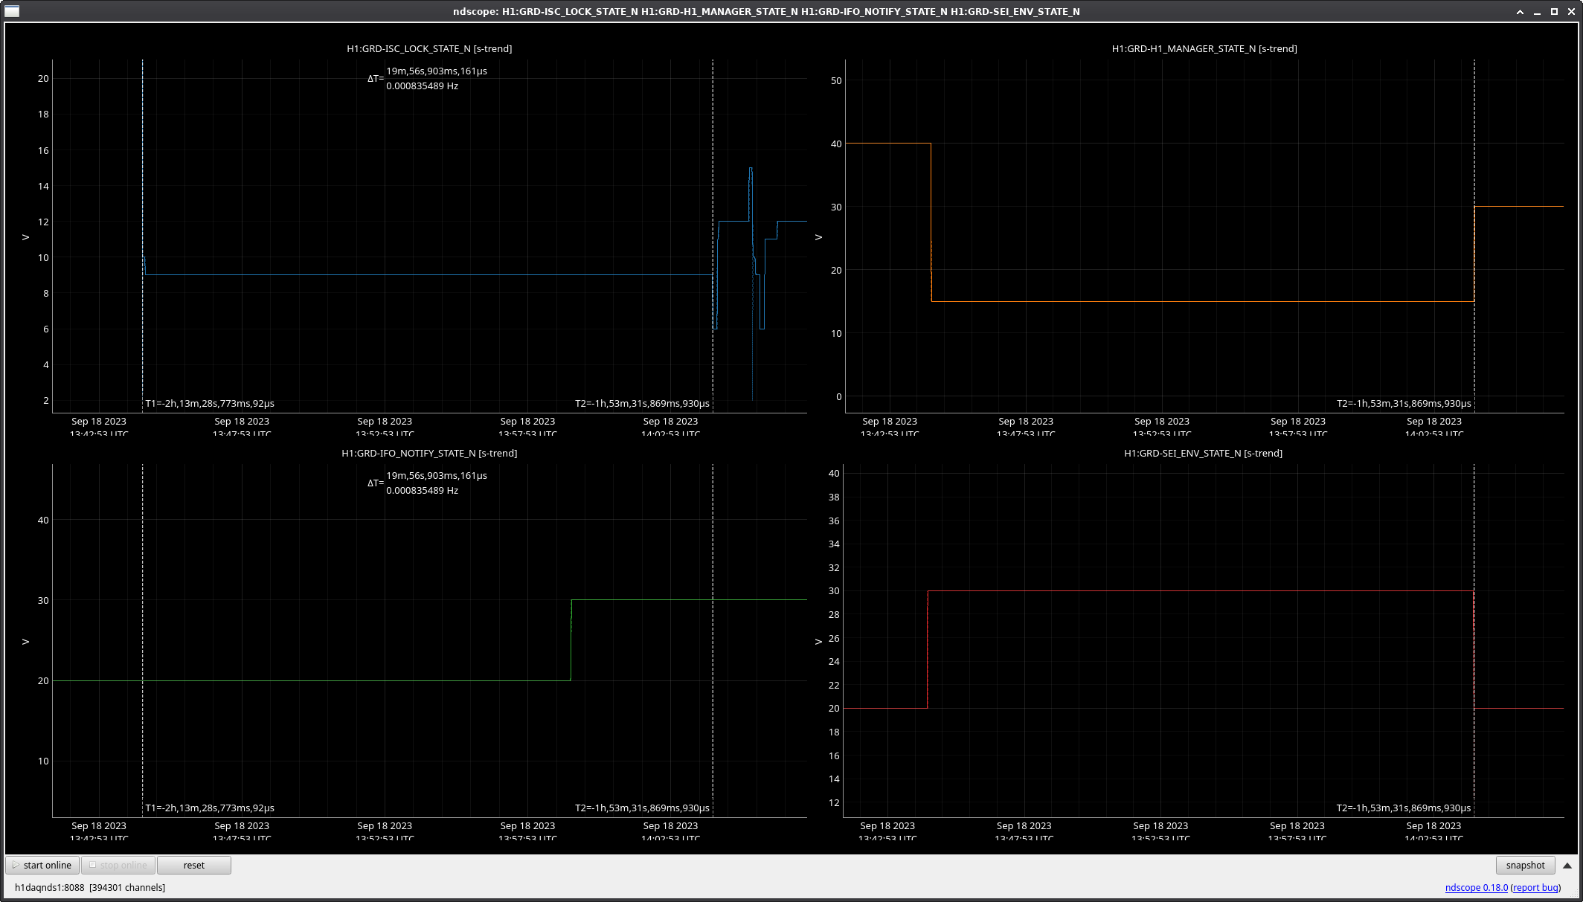The height and width of the screenshot is (902, 1583).
Task: Click the start online button
Action: [x=42, y=865]
